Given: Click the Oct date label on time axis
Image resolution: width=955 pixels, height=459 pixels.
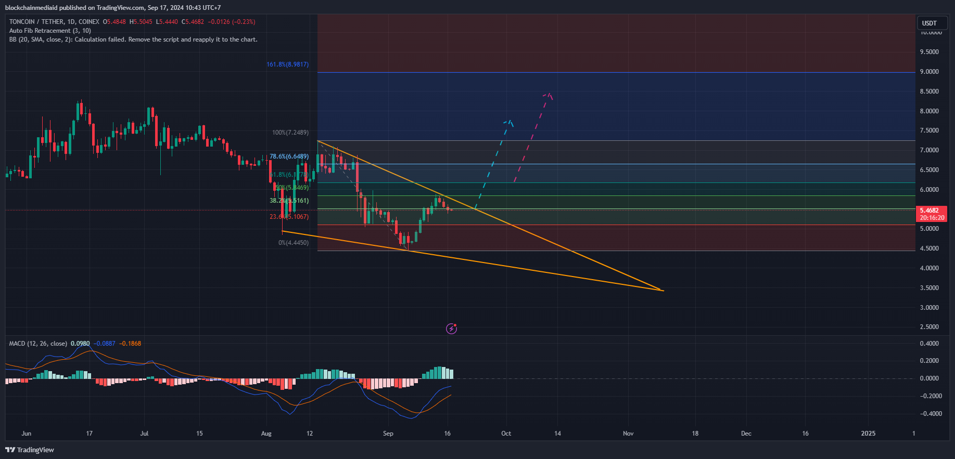Looking at the screenshot, I should click(x=506, y=434).
